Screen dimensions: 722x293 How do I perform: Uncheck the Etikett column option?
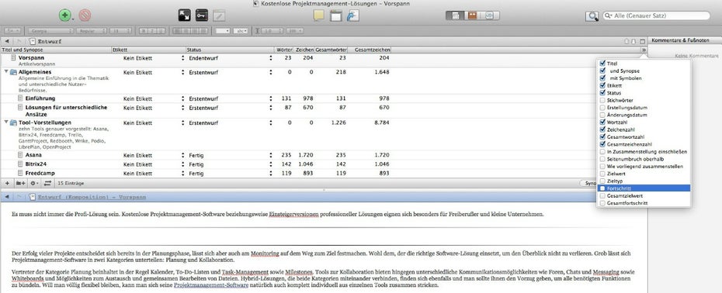[x=602, y=85]
